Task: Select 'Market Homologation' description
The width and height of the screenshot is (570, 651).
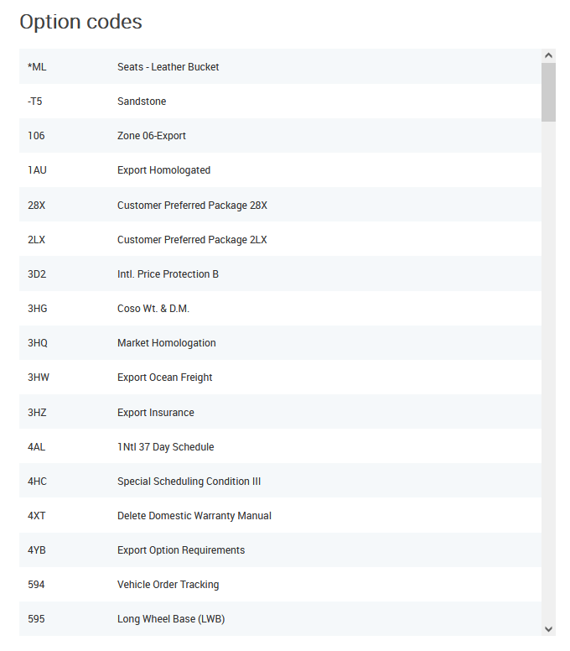Action: click(166, 343)
